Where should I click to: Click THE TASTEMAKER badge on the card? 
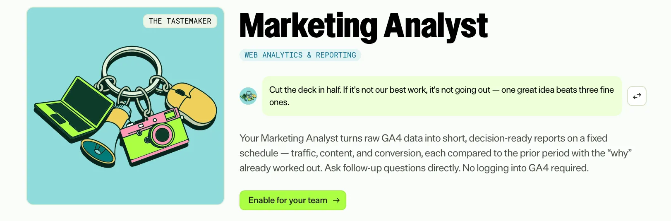point(180,21)
